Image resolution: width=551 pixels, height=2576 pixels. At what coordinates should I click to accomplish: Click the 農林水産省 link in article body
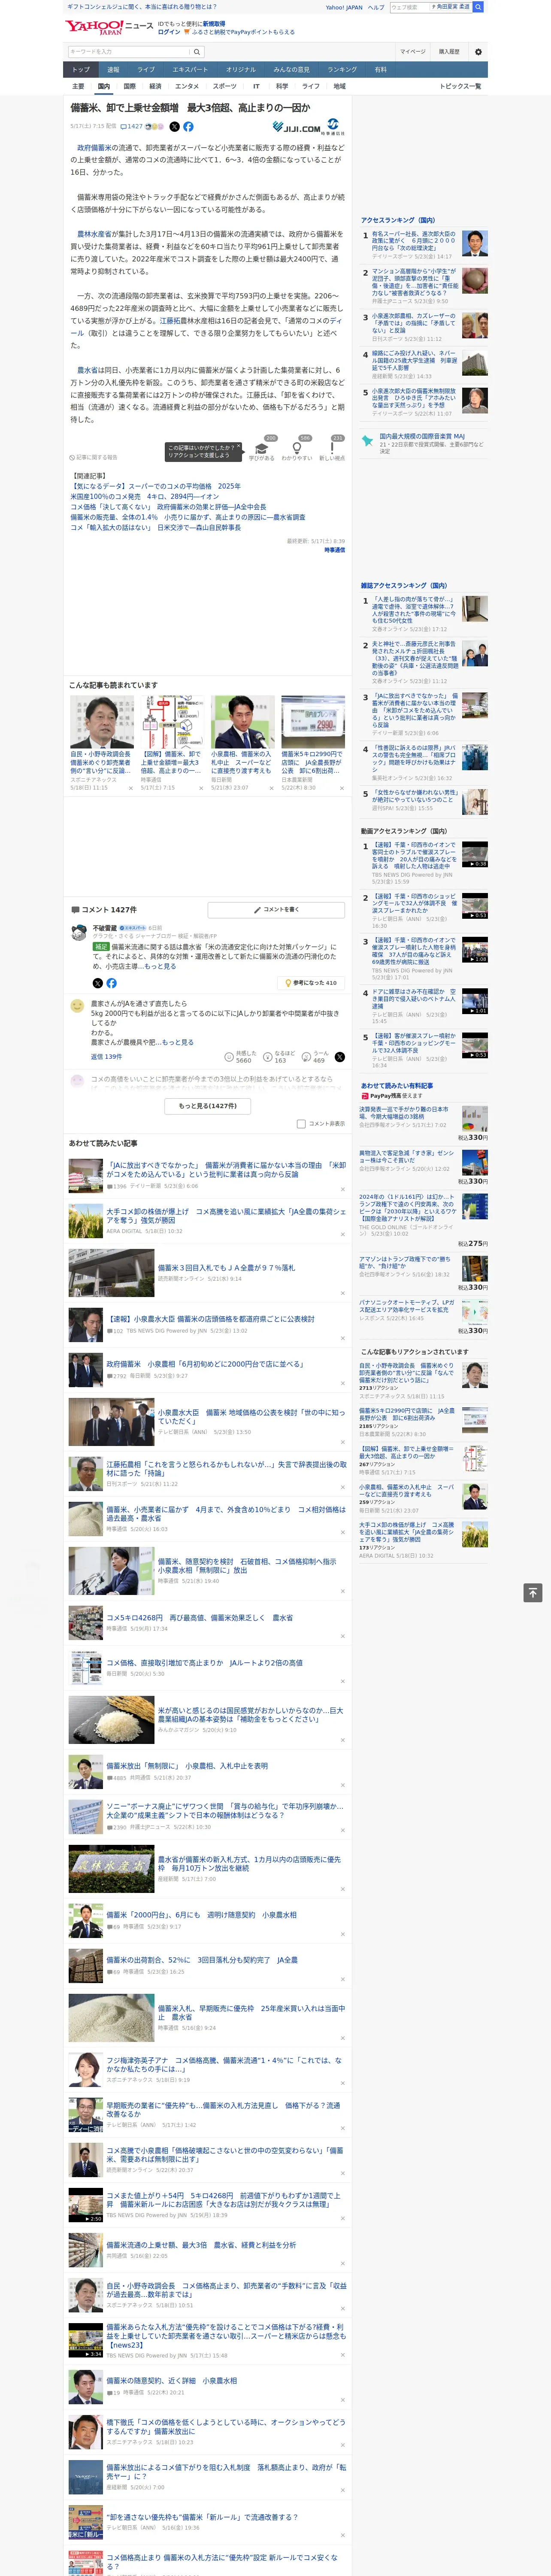coord(94,234)
